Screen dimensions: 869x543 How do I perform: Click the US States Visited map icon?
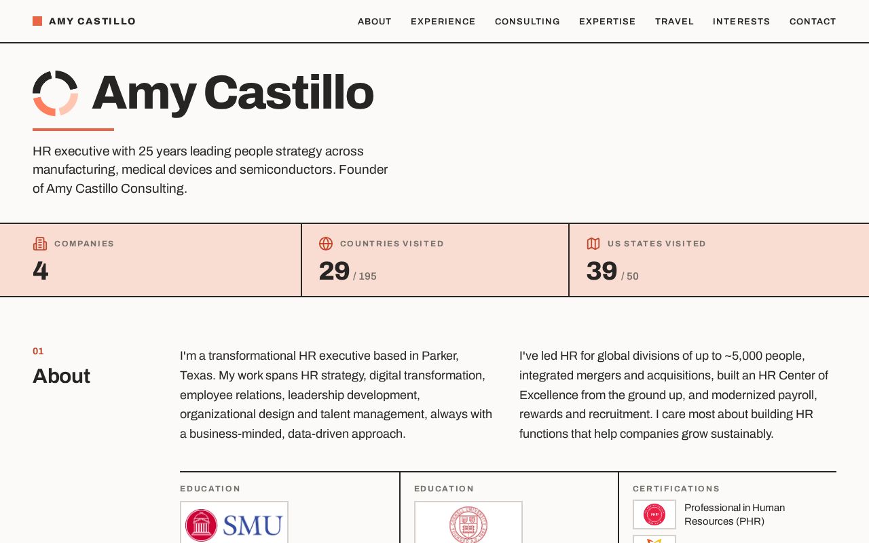(x=593, y=244)
